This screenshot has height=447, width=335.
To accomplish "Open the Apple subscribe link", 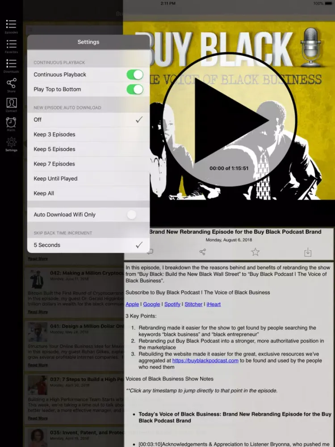I will click(x=132, y=304).
